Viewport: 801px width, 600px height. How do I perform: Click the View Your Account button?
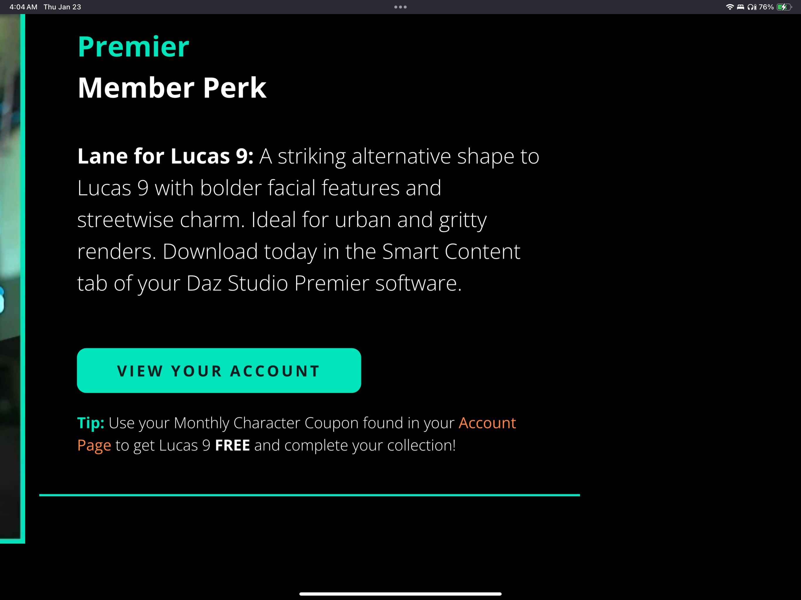[219, 371]
